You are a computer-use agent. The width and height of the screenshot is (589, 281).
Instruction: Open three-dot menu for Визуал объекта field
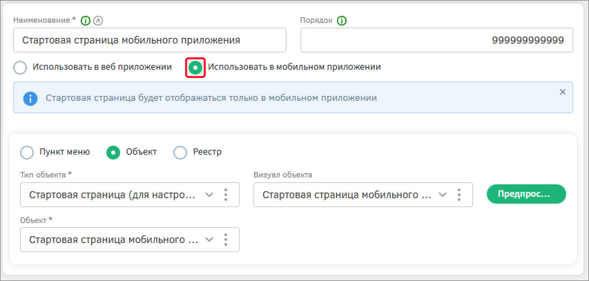coord(459,195)
